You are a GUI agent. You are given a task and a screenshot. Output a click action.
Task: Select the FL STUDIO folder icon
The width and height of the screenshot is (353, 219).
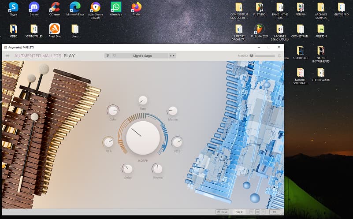[259, 9]
